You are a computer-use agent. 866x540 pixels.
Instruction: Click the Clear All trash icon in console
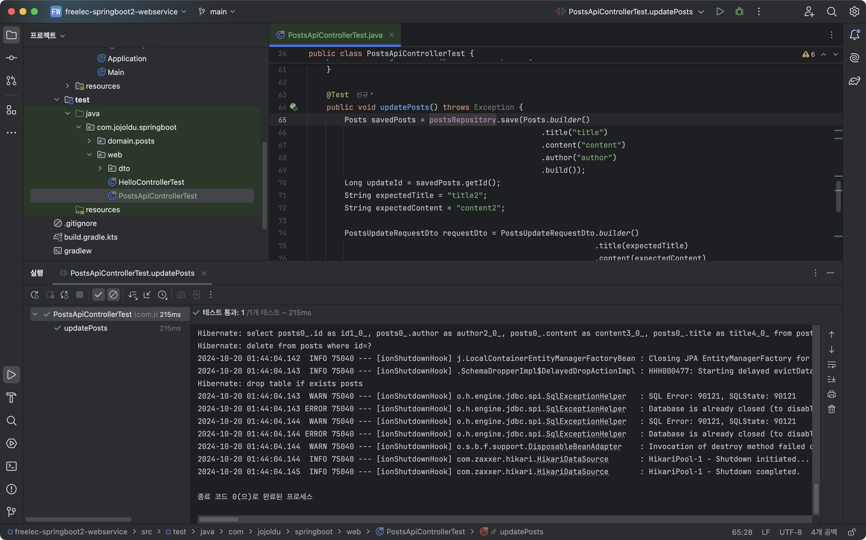click(832, 409)
